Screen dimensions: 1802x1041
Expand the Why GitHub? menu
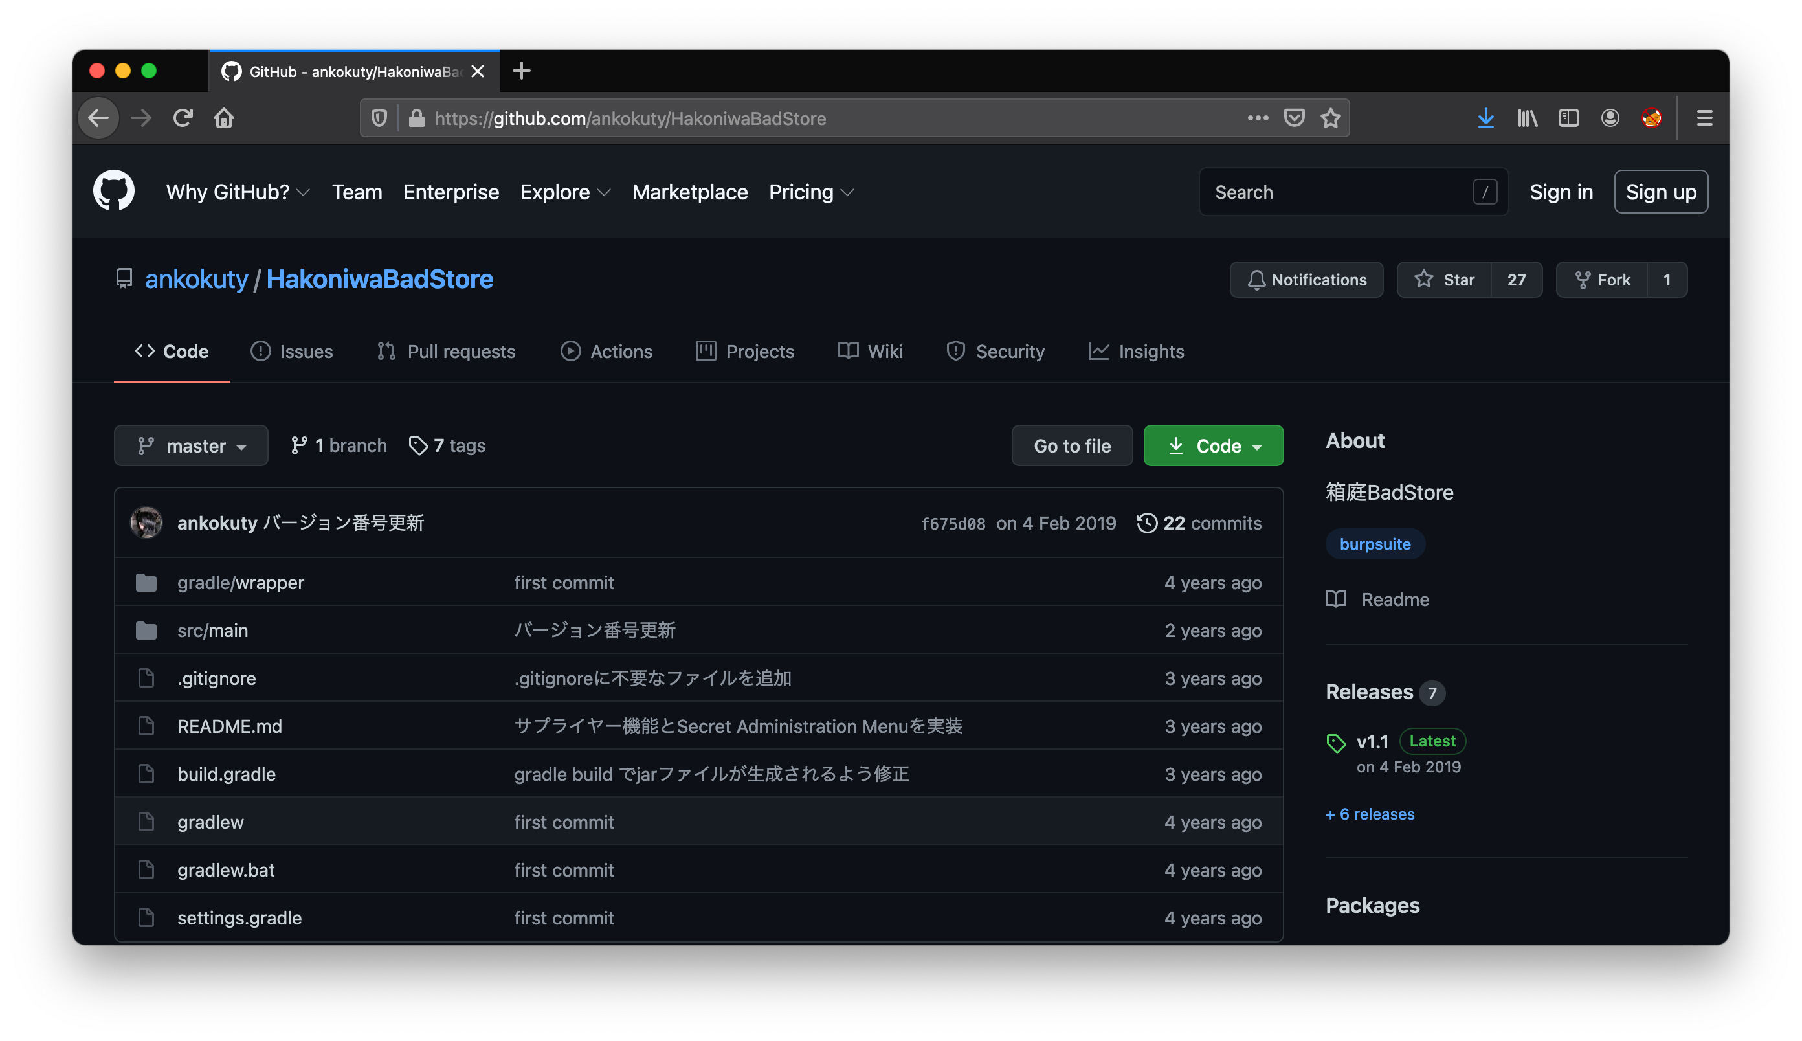(x=238, y=192)
